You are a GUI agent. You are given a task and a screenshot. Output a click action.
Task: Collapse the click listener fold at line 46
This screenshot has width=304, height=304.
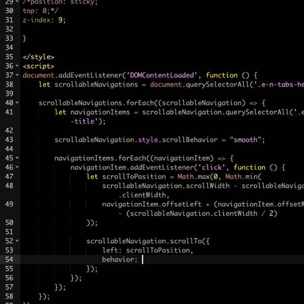18,167
